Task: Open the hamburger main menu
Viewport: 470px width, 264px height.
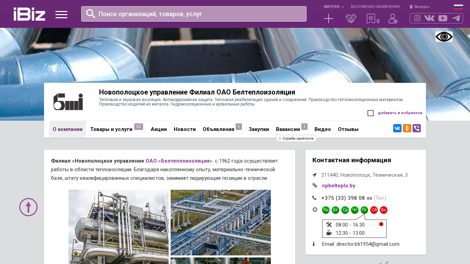Action: pos(61,14)
